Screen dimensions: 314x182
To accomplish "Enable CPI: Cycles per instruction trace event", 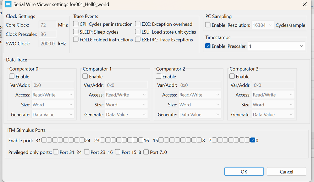I will [76, 24].
